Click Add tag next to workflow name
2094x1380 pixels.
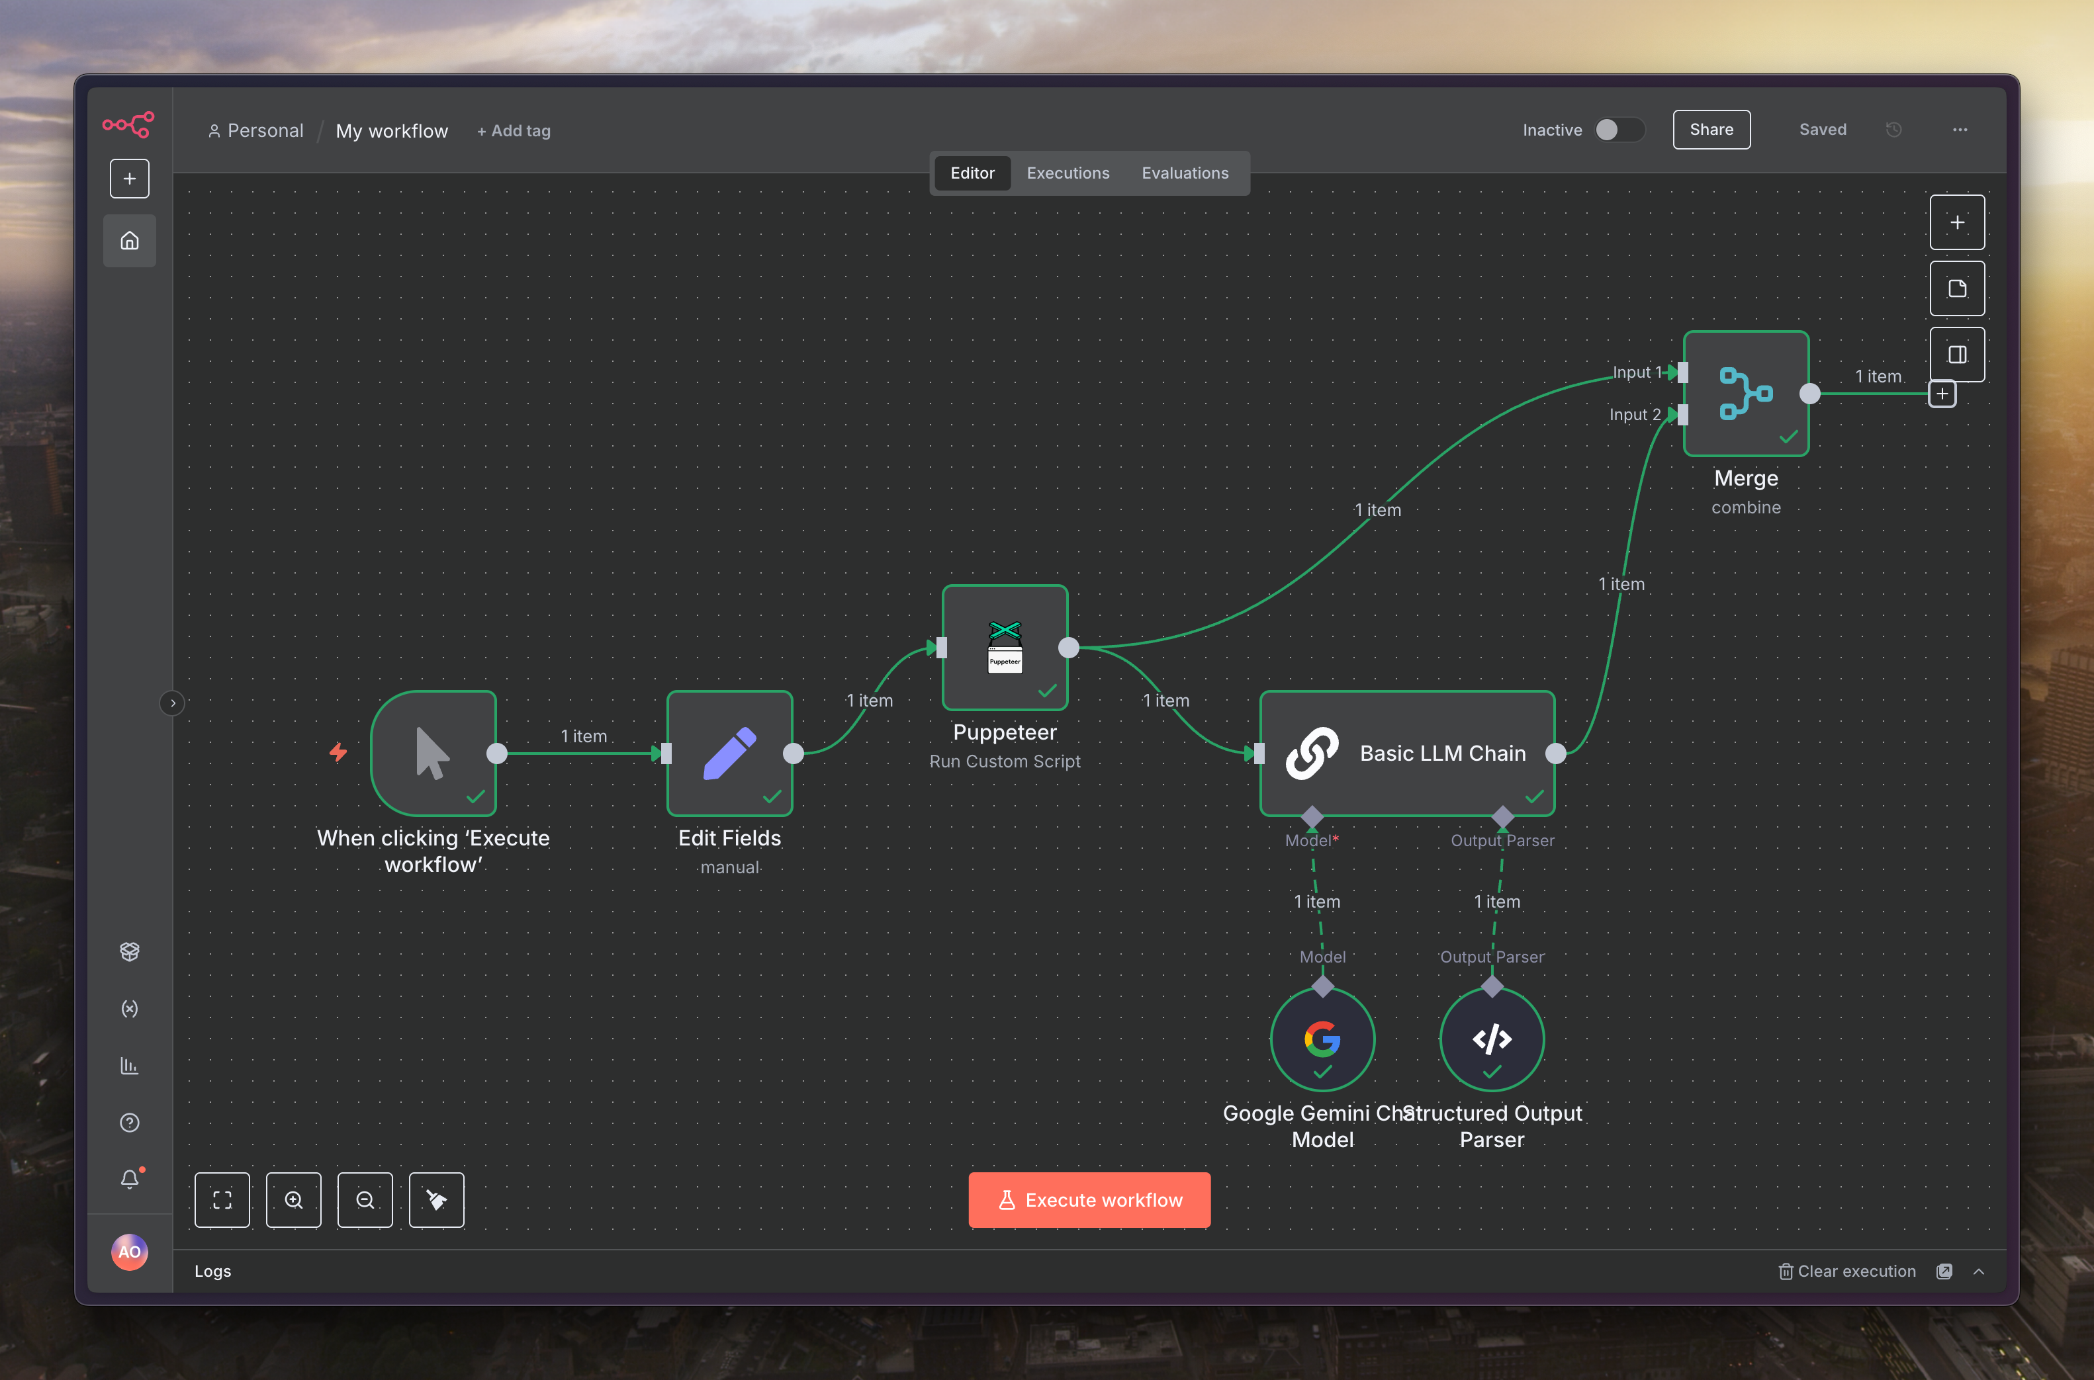(514, 131)
